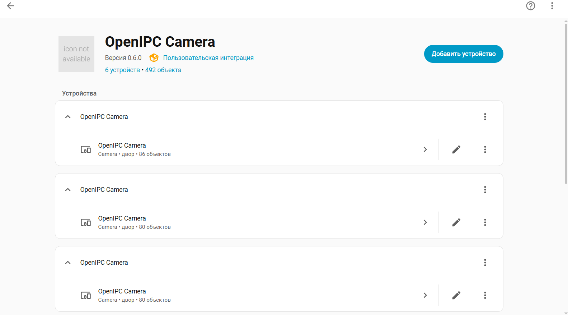This screenshot has width=568, height=315.
Task: Collapse the third OpenIPC Camera group
Action: point(68,263)
